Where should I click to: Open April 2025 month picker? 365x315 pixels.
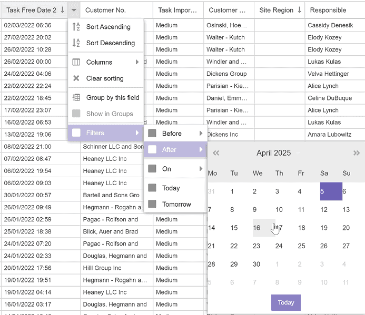pyautogui.click(x=274, y=153)
